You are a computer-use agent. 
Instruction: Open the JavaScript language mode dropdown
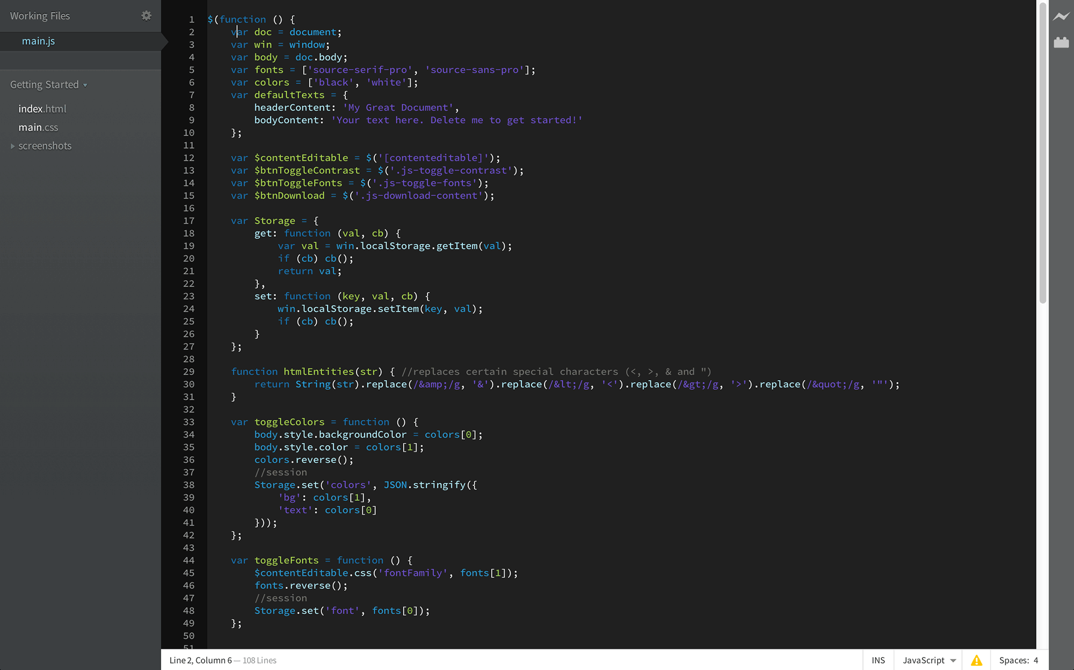(928, 660)
